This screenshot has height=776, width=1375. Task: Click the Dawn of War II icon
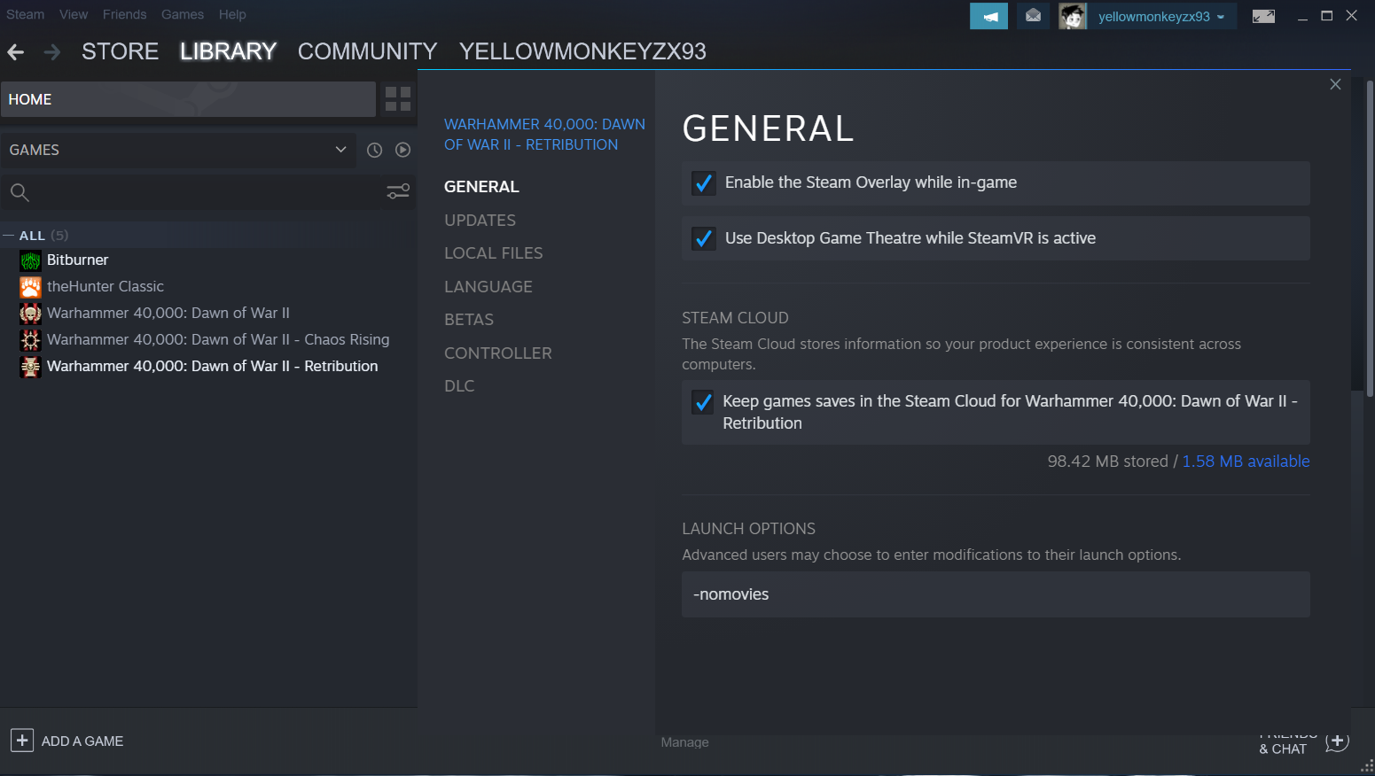[x=30, y=314]
